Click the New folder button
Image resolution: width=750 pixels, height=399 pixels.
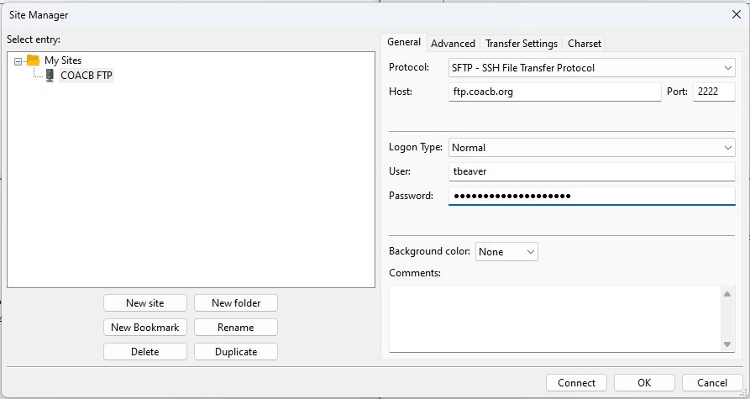(x=235, y=303)
